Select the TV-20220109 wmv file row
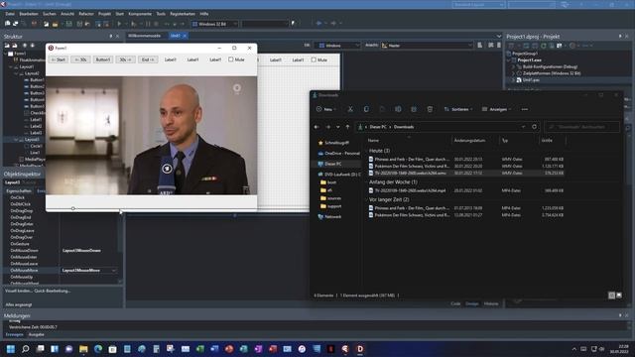This screenshot has width=635, height=357. tap(466, 173)
